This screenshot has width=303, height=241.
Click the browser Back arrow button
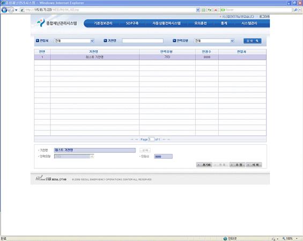pos(4,10)
